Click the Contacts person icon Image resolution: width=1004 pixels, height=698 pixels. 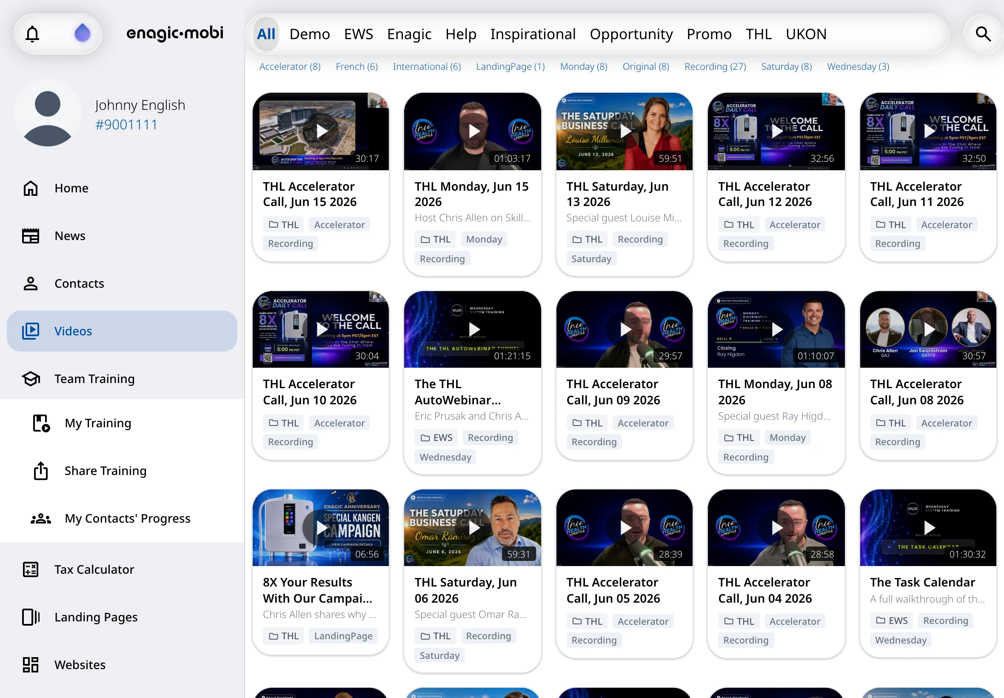(x=31, y=283)
